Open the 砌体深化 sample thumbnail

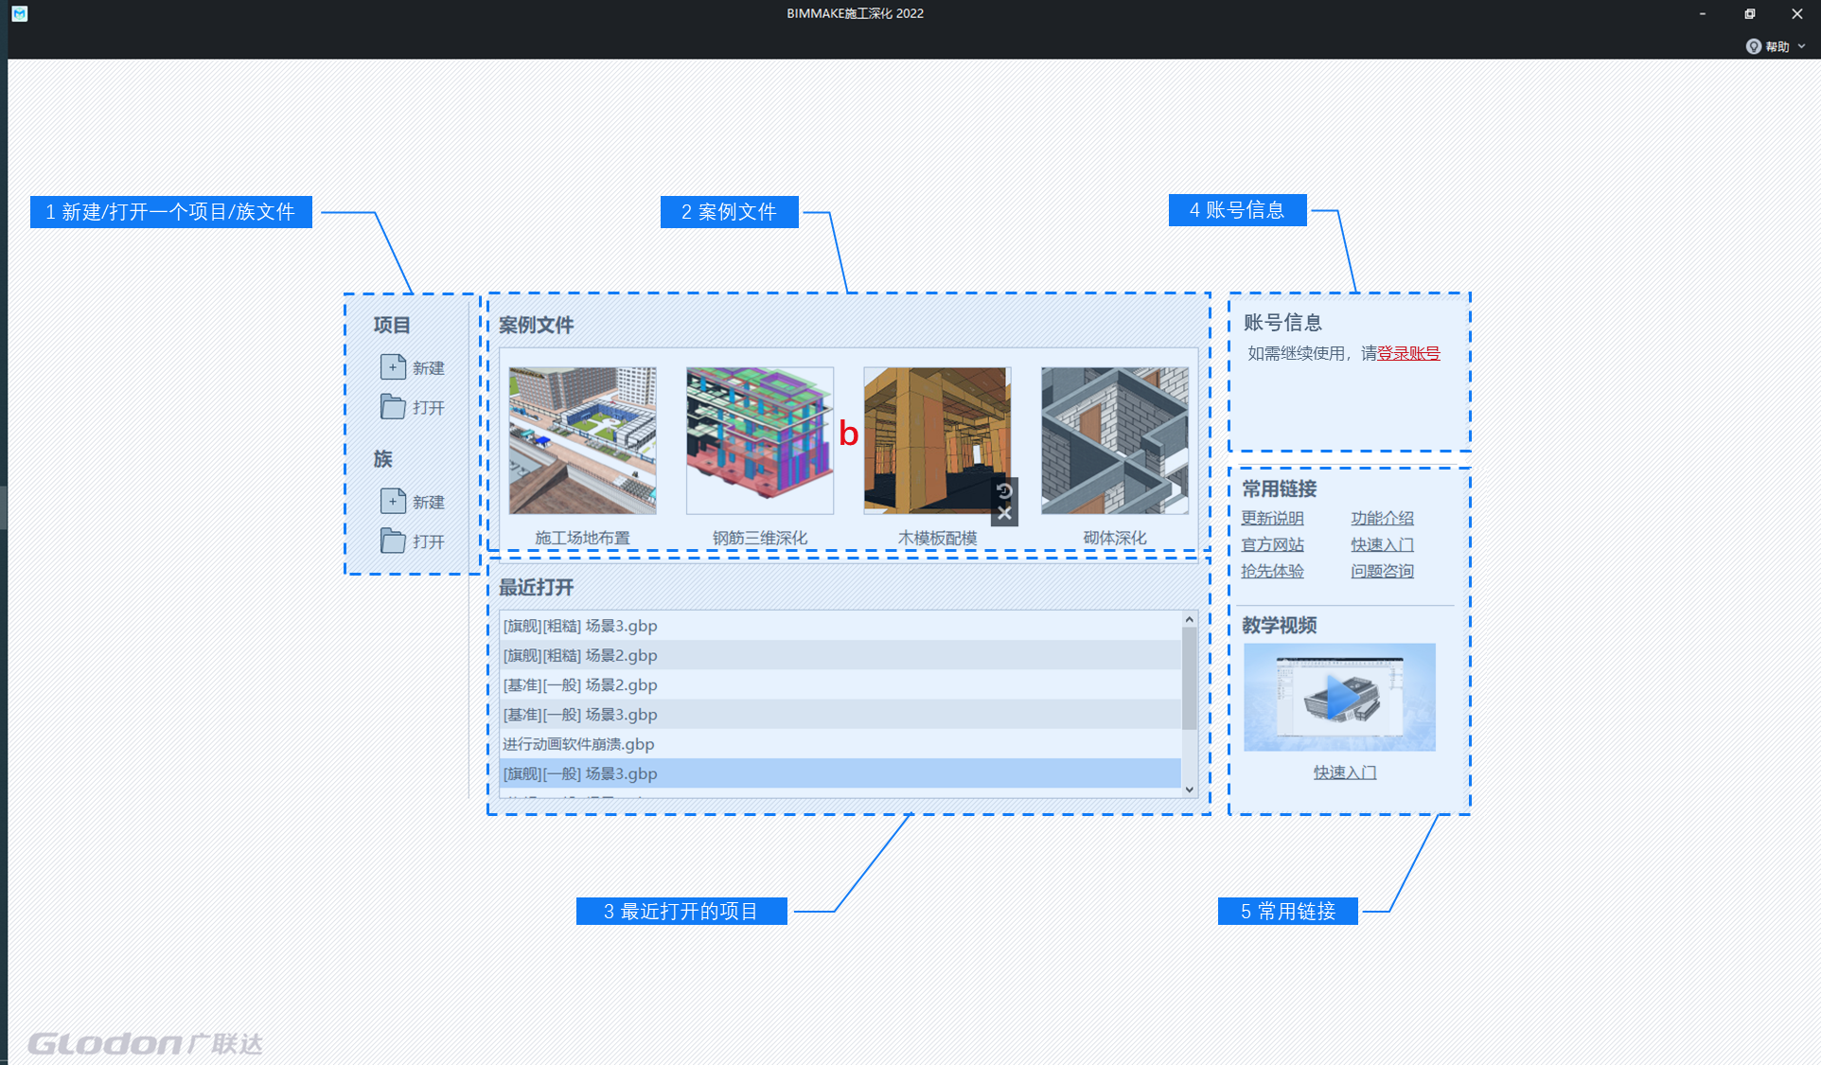[x=1115, y=441]
